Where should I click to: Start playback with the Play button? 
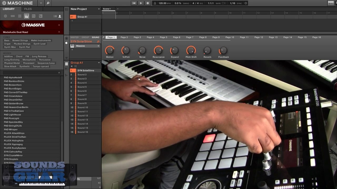point(141,3)
